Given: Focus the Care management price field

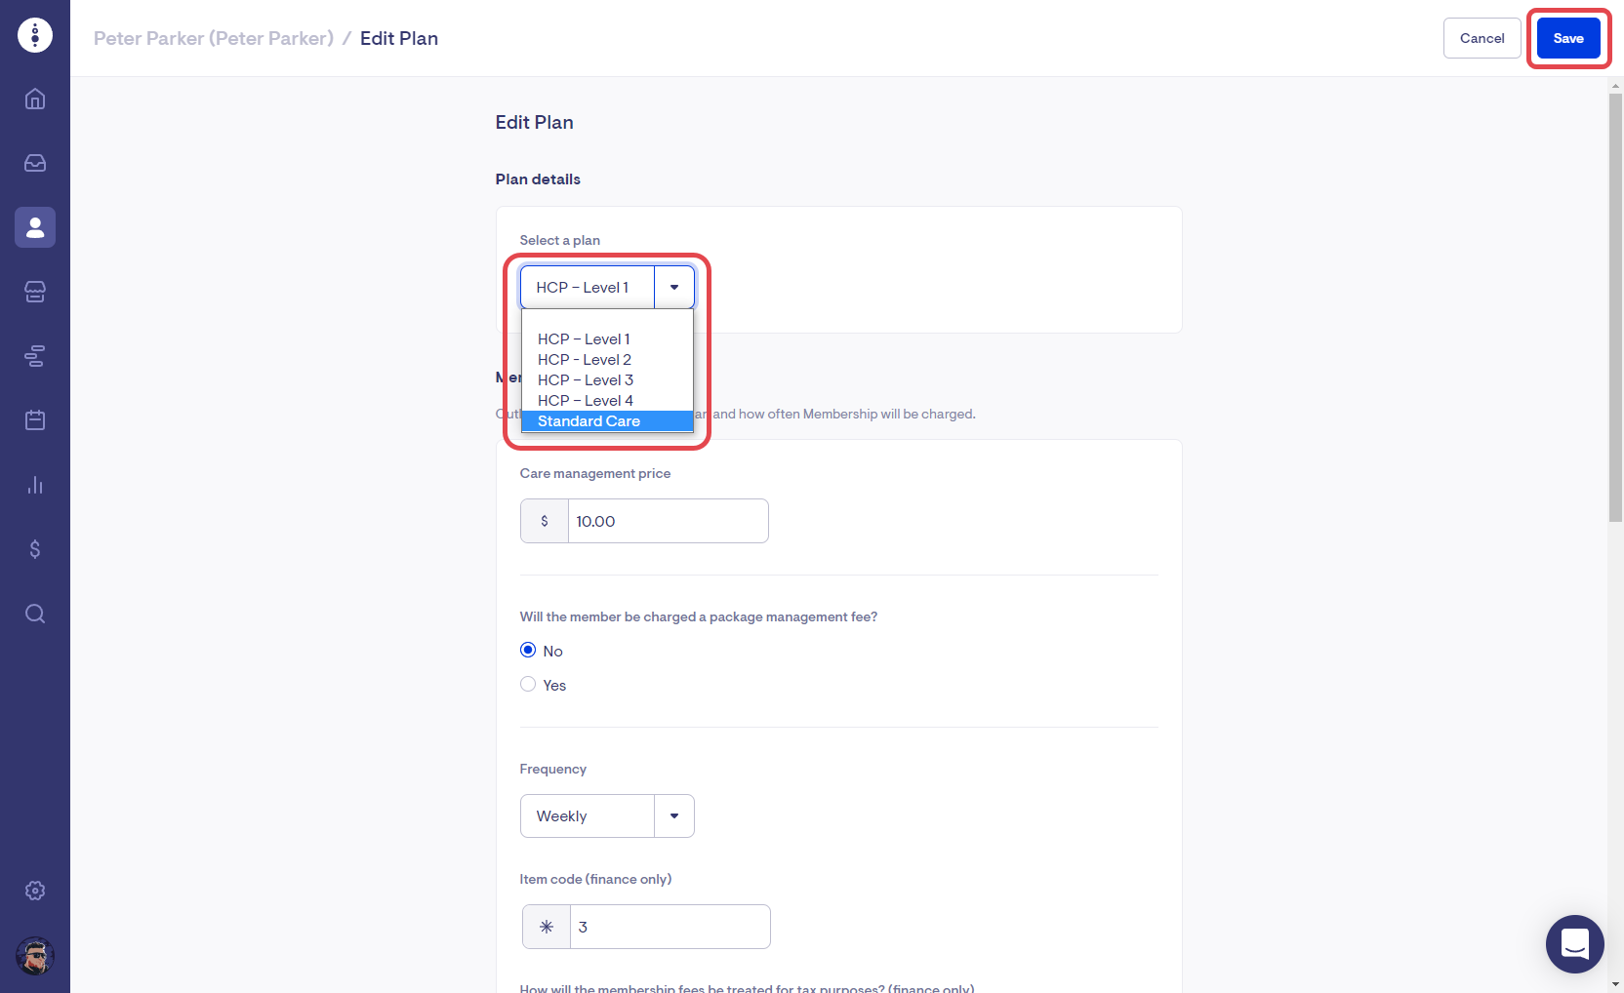Looking at the screenshot, I should pos(668,521).
